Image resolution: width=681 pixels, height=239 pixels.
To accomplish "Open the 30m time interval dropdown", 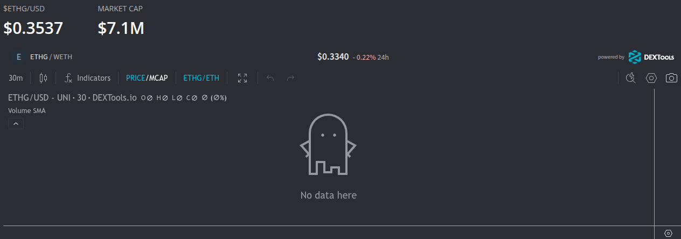I will pos(16,78).
